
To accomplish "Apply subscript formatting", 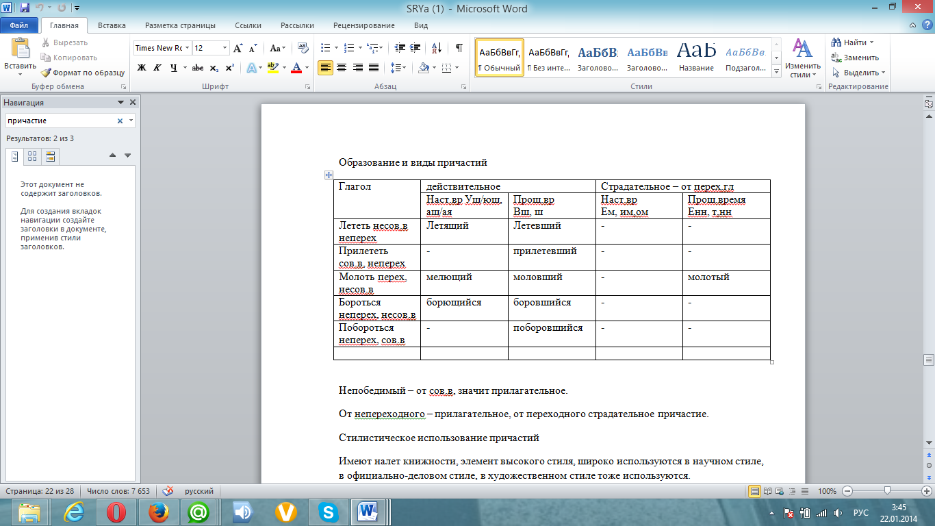I will (x=214, y=68).
